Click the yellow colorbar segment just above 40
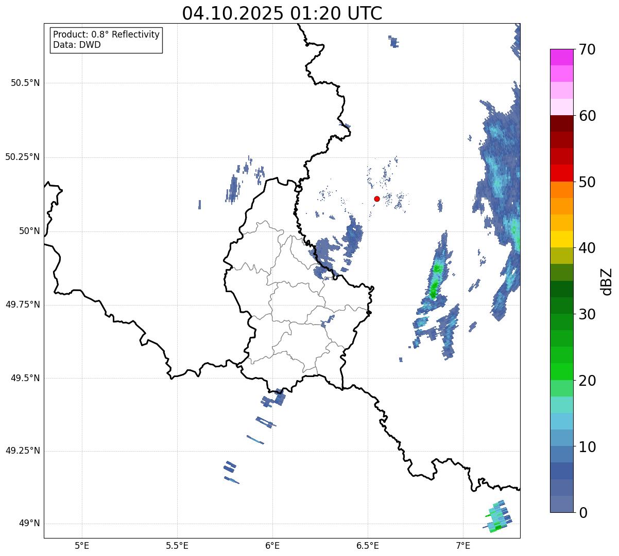Image resolution: width=619 pixels, height=556 pixels. click(x=562, y=240)
